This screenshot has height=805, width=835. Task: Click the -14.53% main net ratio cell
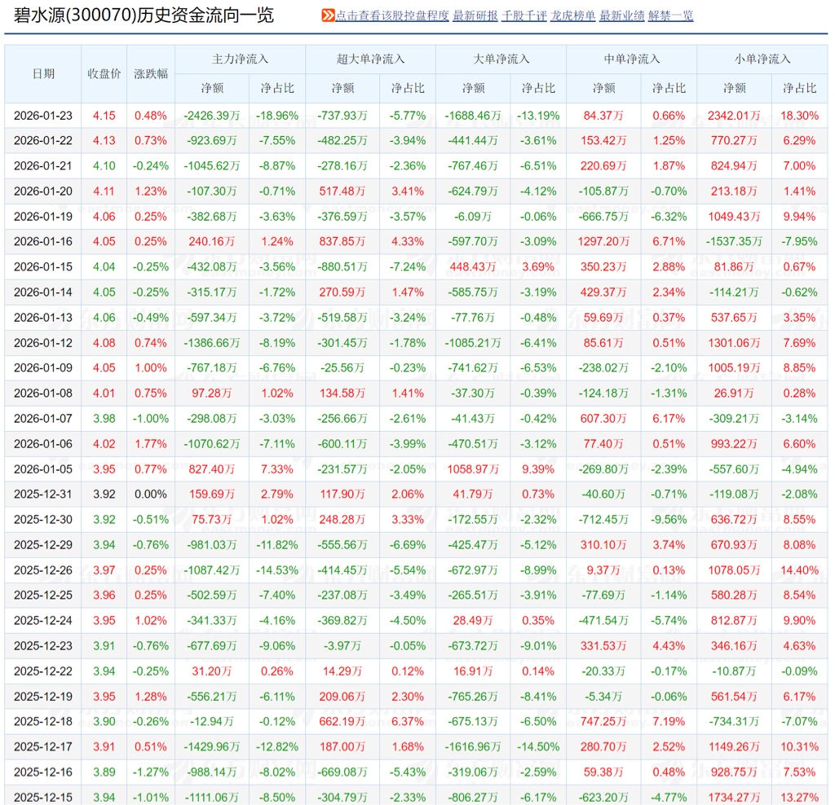tap(277, 570)
